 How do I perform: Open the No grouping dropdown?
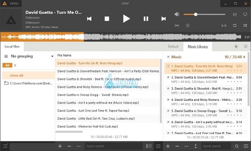click(28, 56)
